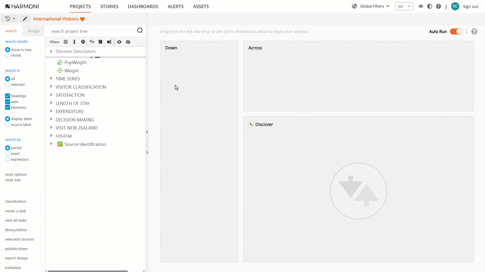The image size is (485, 272).
Task: Switch to the design tab
Action: coord(34,31)
